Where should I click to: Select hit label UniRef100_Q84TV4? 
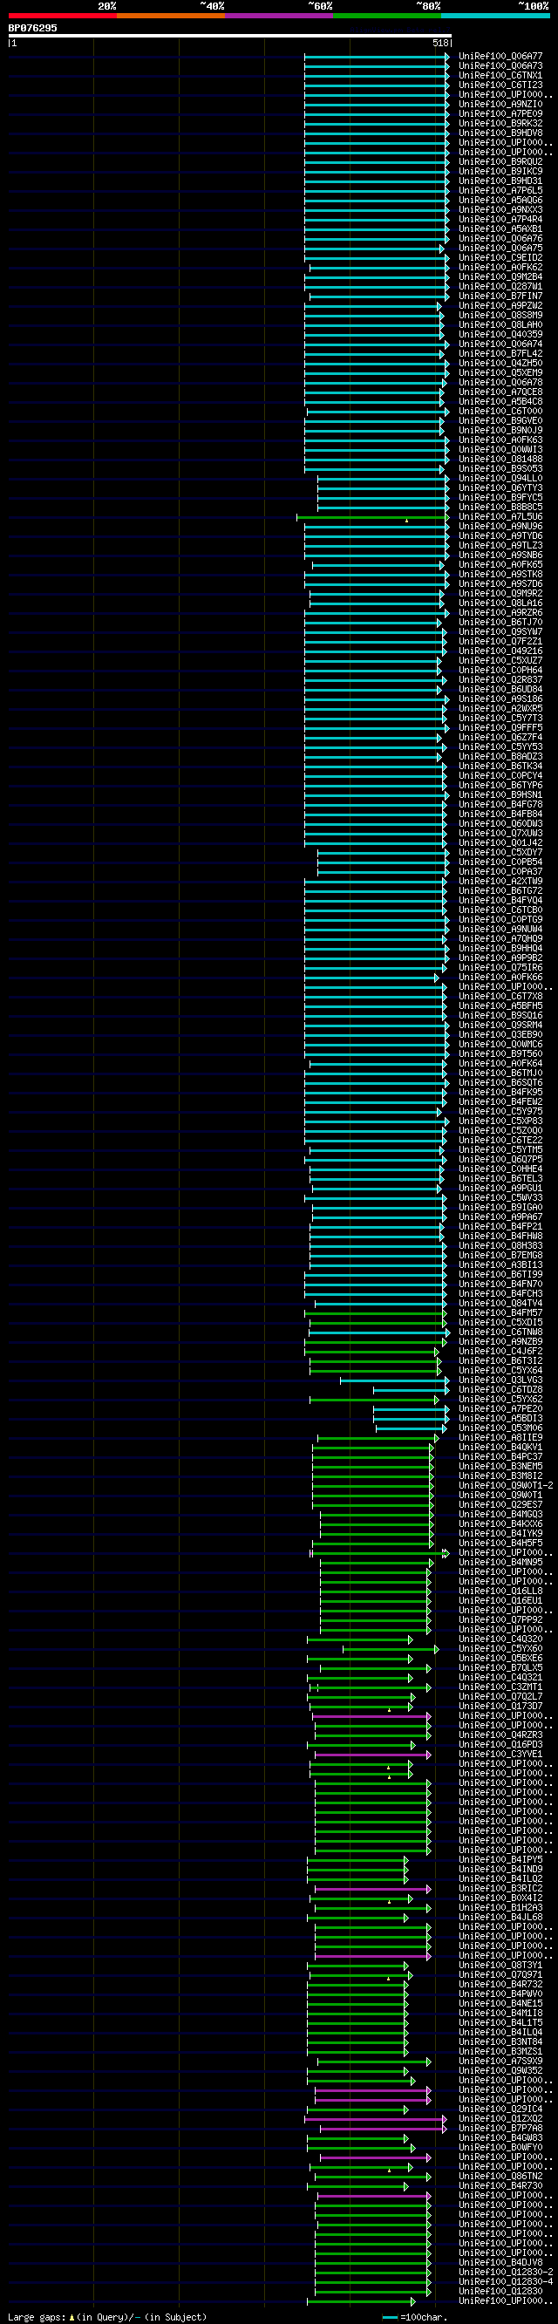point(500,1303)
